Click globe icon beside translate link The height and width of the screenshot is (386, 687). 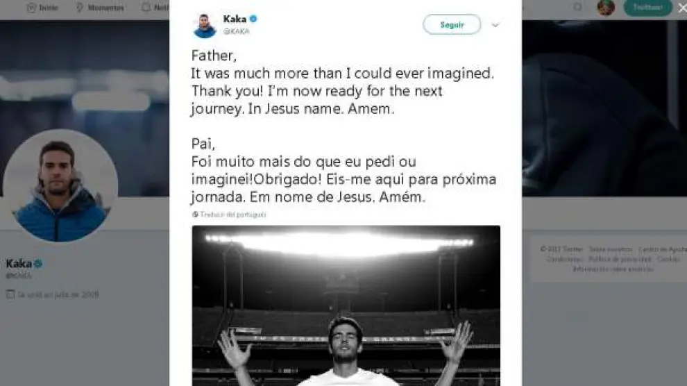coord(196,215)
